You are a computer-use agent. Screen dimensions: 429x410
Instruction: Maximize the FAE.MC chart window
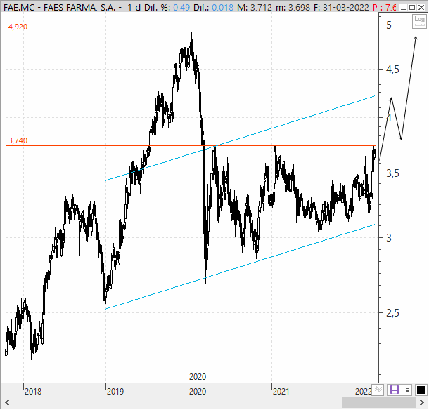pyautogui.click(x=412, y=8)
